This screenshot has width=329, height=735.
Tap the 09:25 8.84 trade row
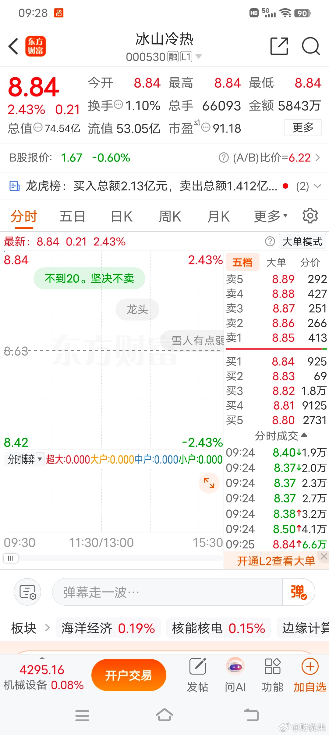pyautogui.click(x=276, y=544)
